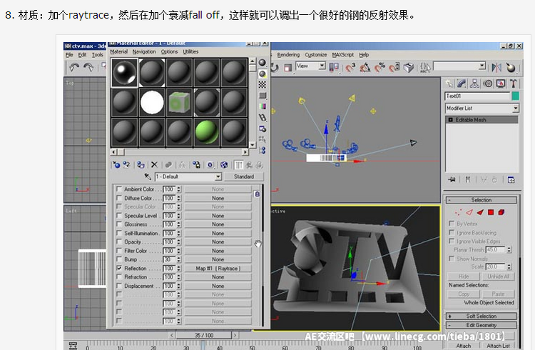Click the Reset Map delete X icon
535x350 pixels.
154,165
